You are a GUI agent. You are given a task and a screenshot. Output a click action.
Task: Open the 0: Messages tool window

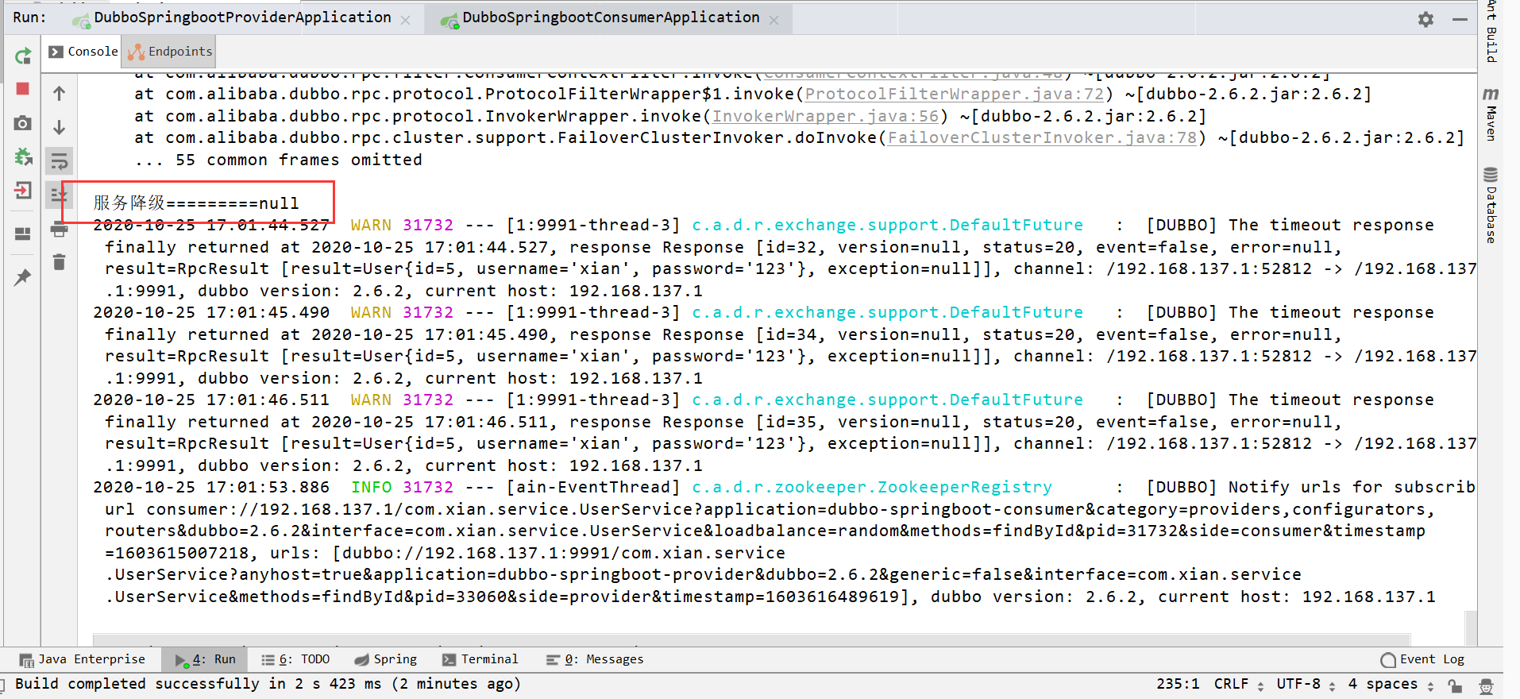click(x=595, y=659)
